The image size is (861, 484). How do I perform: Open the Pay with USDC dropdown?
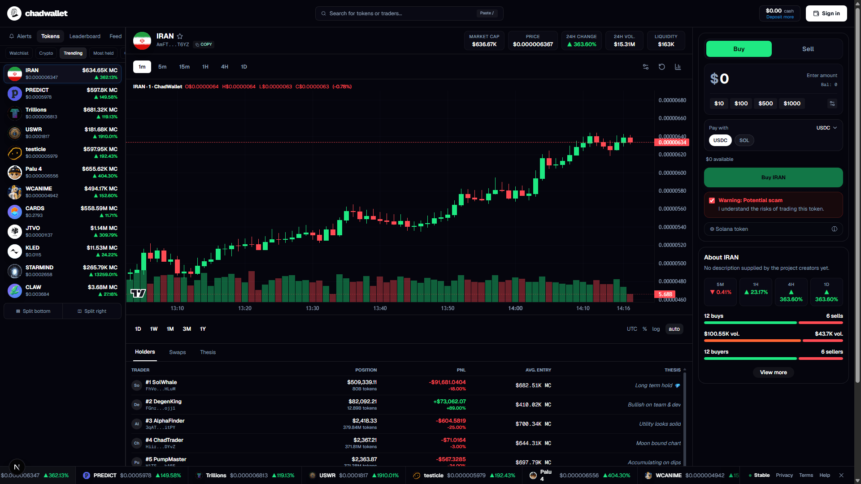[x=826, y=128]
